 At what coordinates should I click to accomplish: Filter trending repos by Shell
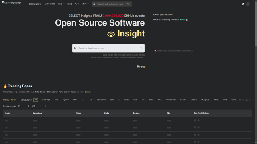pyautogui.click(x=112, y=100)
